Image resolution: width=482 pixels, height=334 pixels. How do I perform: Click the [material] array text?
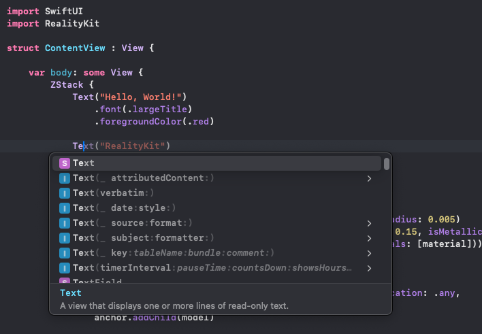coord(444,244)
